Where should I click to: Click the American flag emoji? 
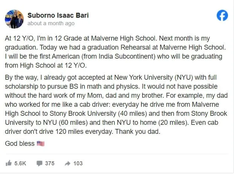pos(41,144)
